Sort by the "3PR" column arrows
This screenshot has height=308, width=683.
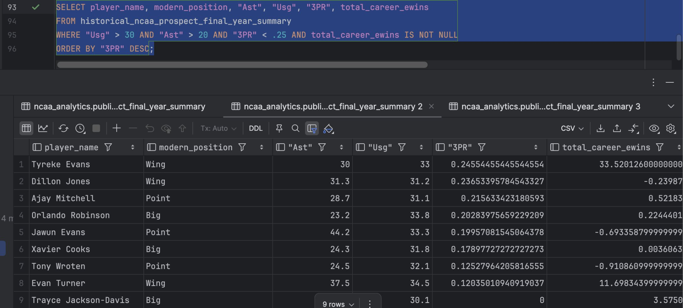pos(536,147)
